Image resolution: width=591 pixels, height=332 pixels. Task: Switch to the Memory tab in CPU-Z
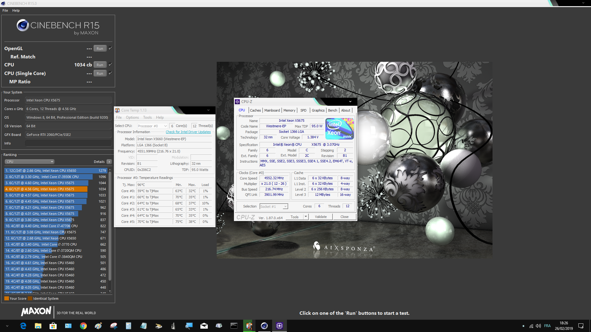coord(289,110)
